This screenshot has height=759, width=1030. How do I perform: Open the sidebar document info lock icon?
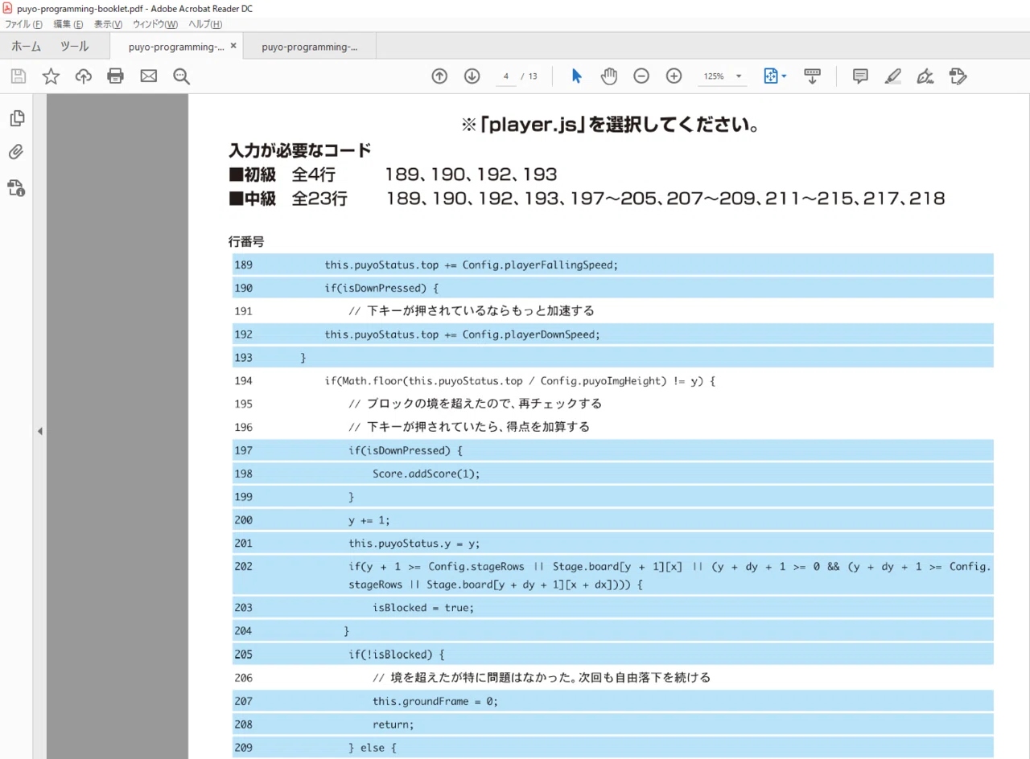coord(17,188)
